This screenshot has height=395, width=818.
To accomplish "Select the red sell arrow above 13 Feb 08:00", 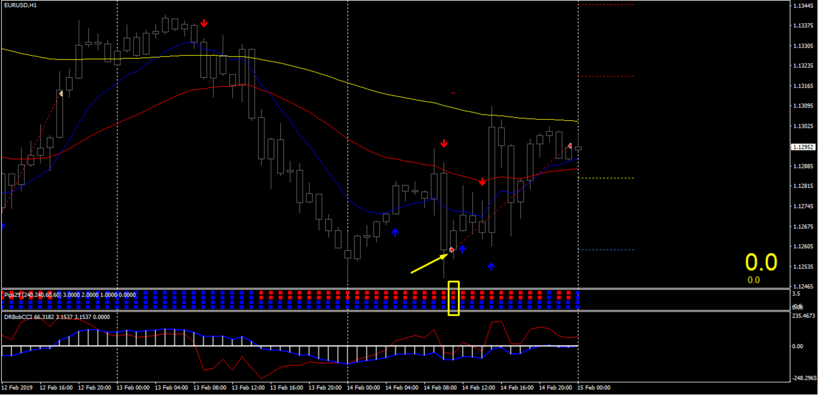I will [204, 23].
